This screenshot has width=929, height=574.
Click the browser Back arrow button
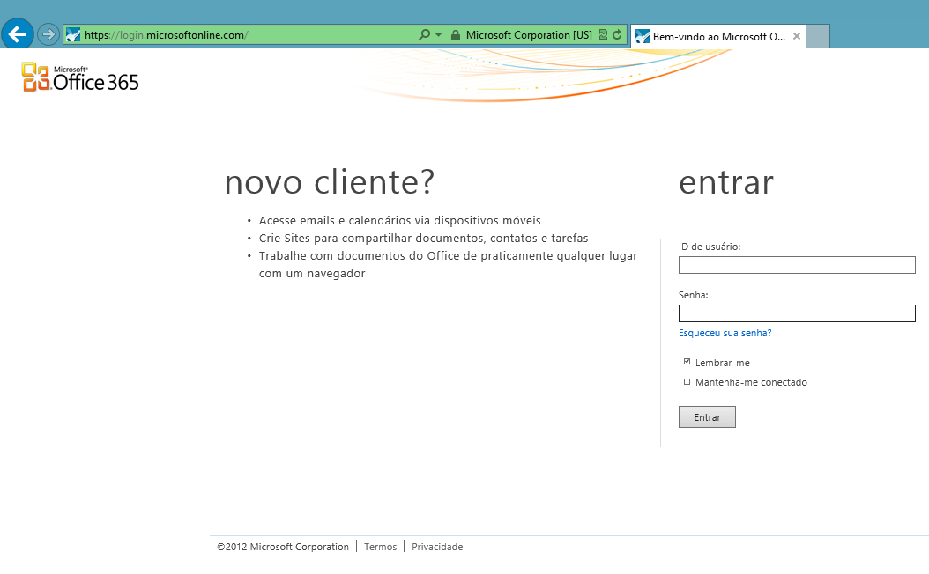pyautogui.click(x=18, y=34)
